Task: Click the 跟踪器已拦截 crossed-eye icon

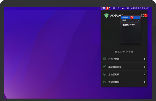Action: (105, 67)
